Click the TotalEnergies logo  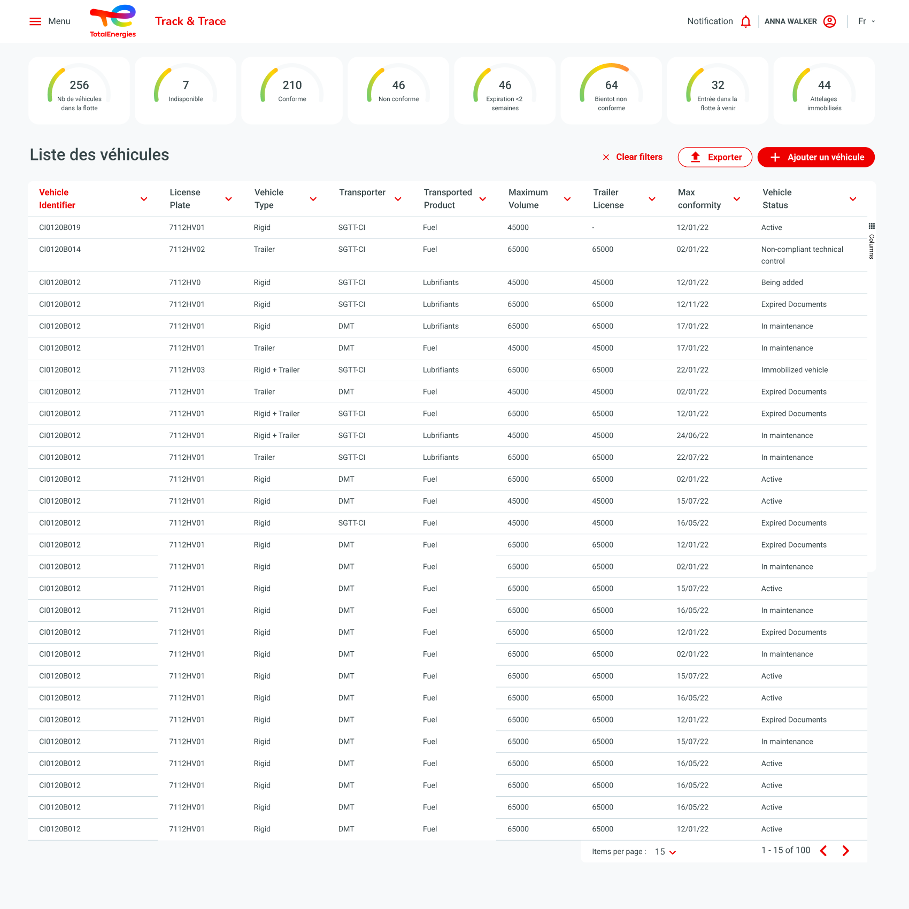click(x=112, y=21)
